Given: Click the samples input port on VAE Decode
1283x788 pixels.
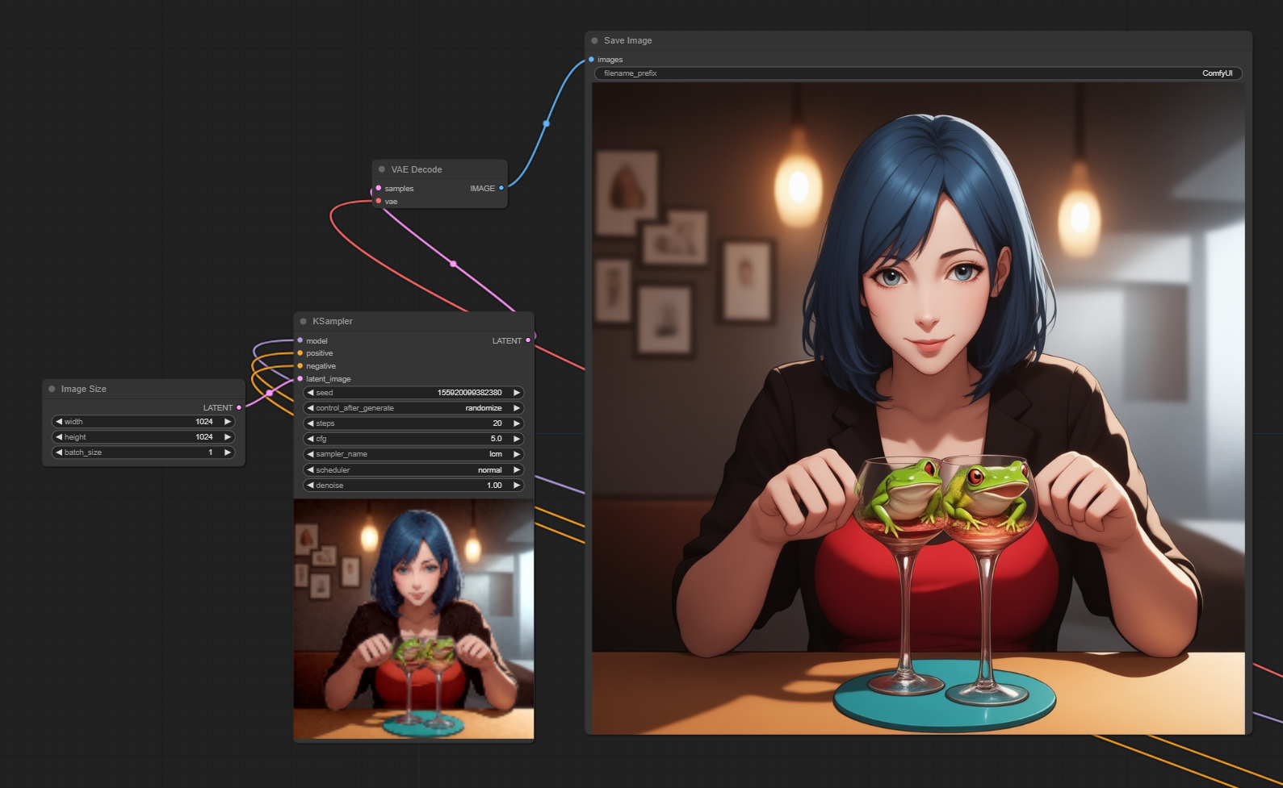Looking at the screenshot, I should pos(379,188).
